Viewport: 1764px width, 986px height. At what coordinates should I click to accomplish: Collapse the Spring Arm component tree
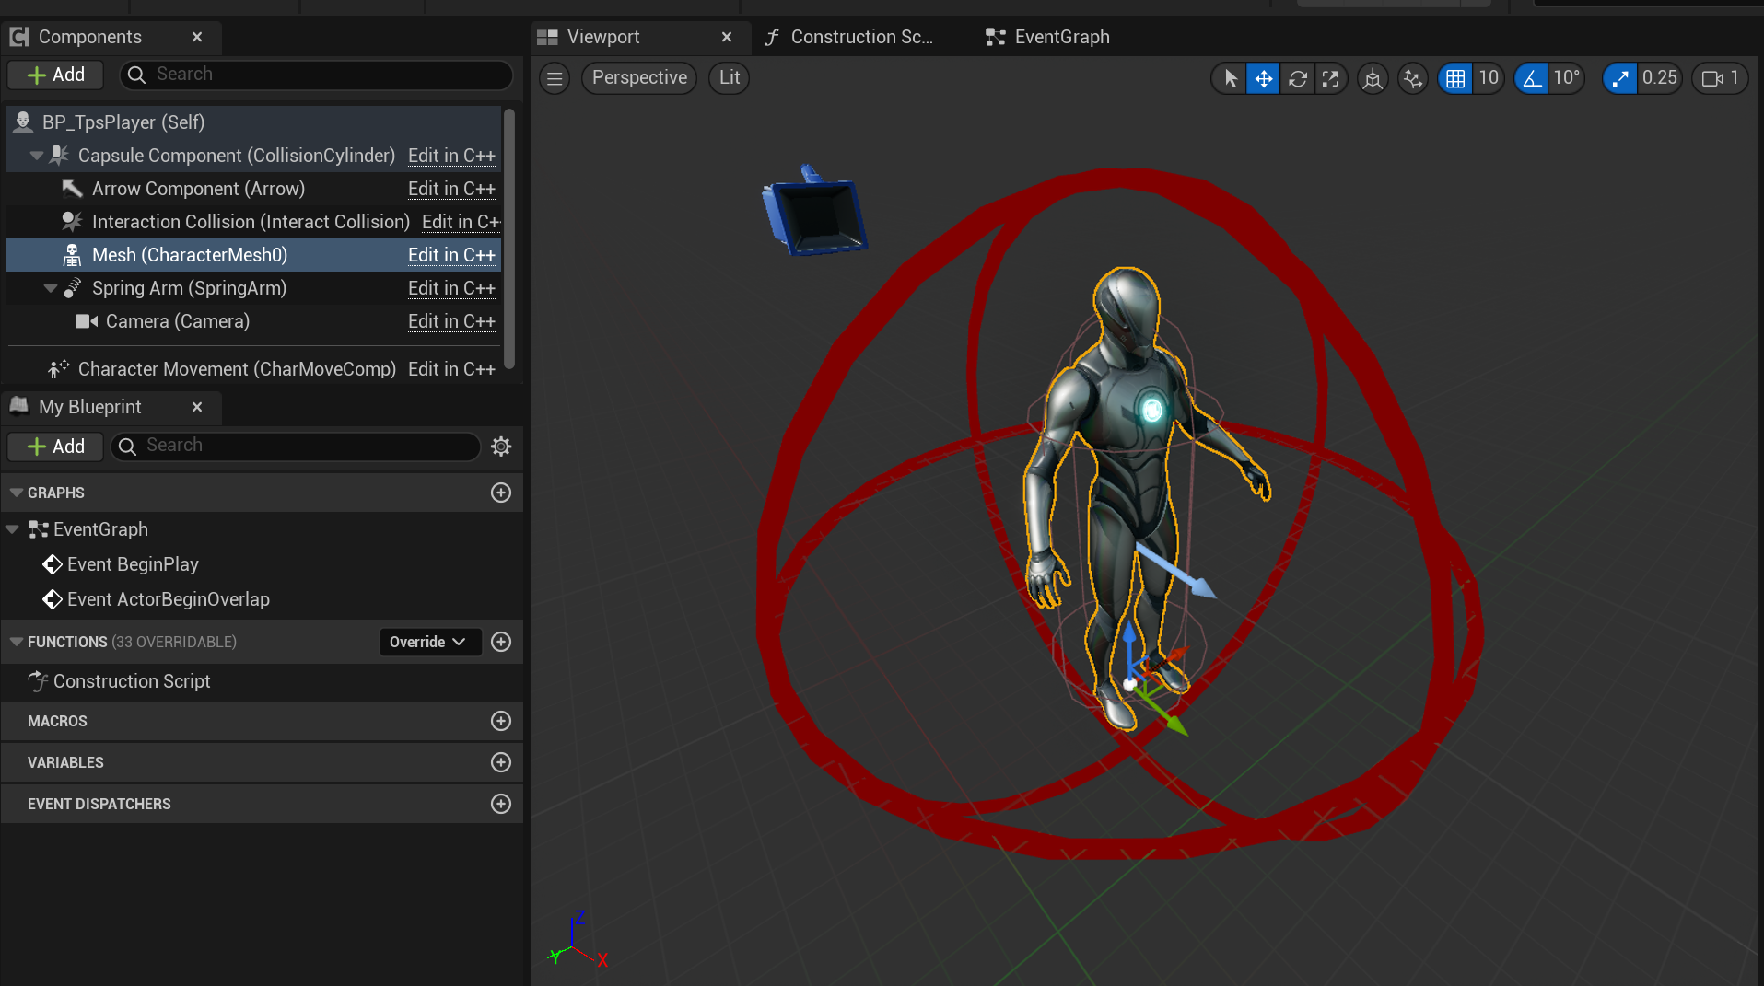click(x=51, y=288)
